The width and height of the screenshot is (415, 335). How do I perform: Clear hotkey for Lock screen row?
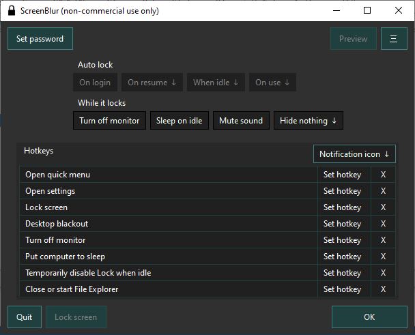click(383, 207)
